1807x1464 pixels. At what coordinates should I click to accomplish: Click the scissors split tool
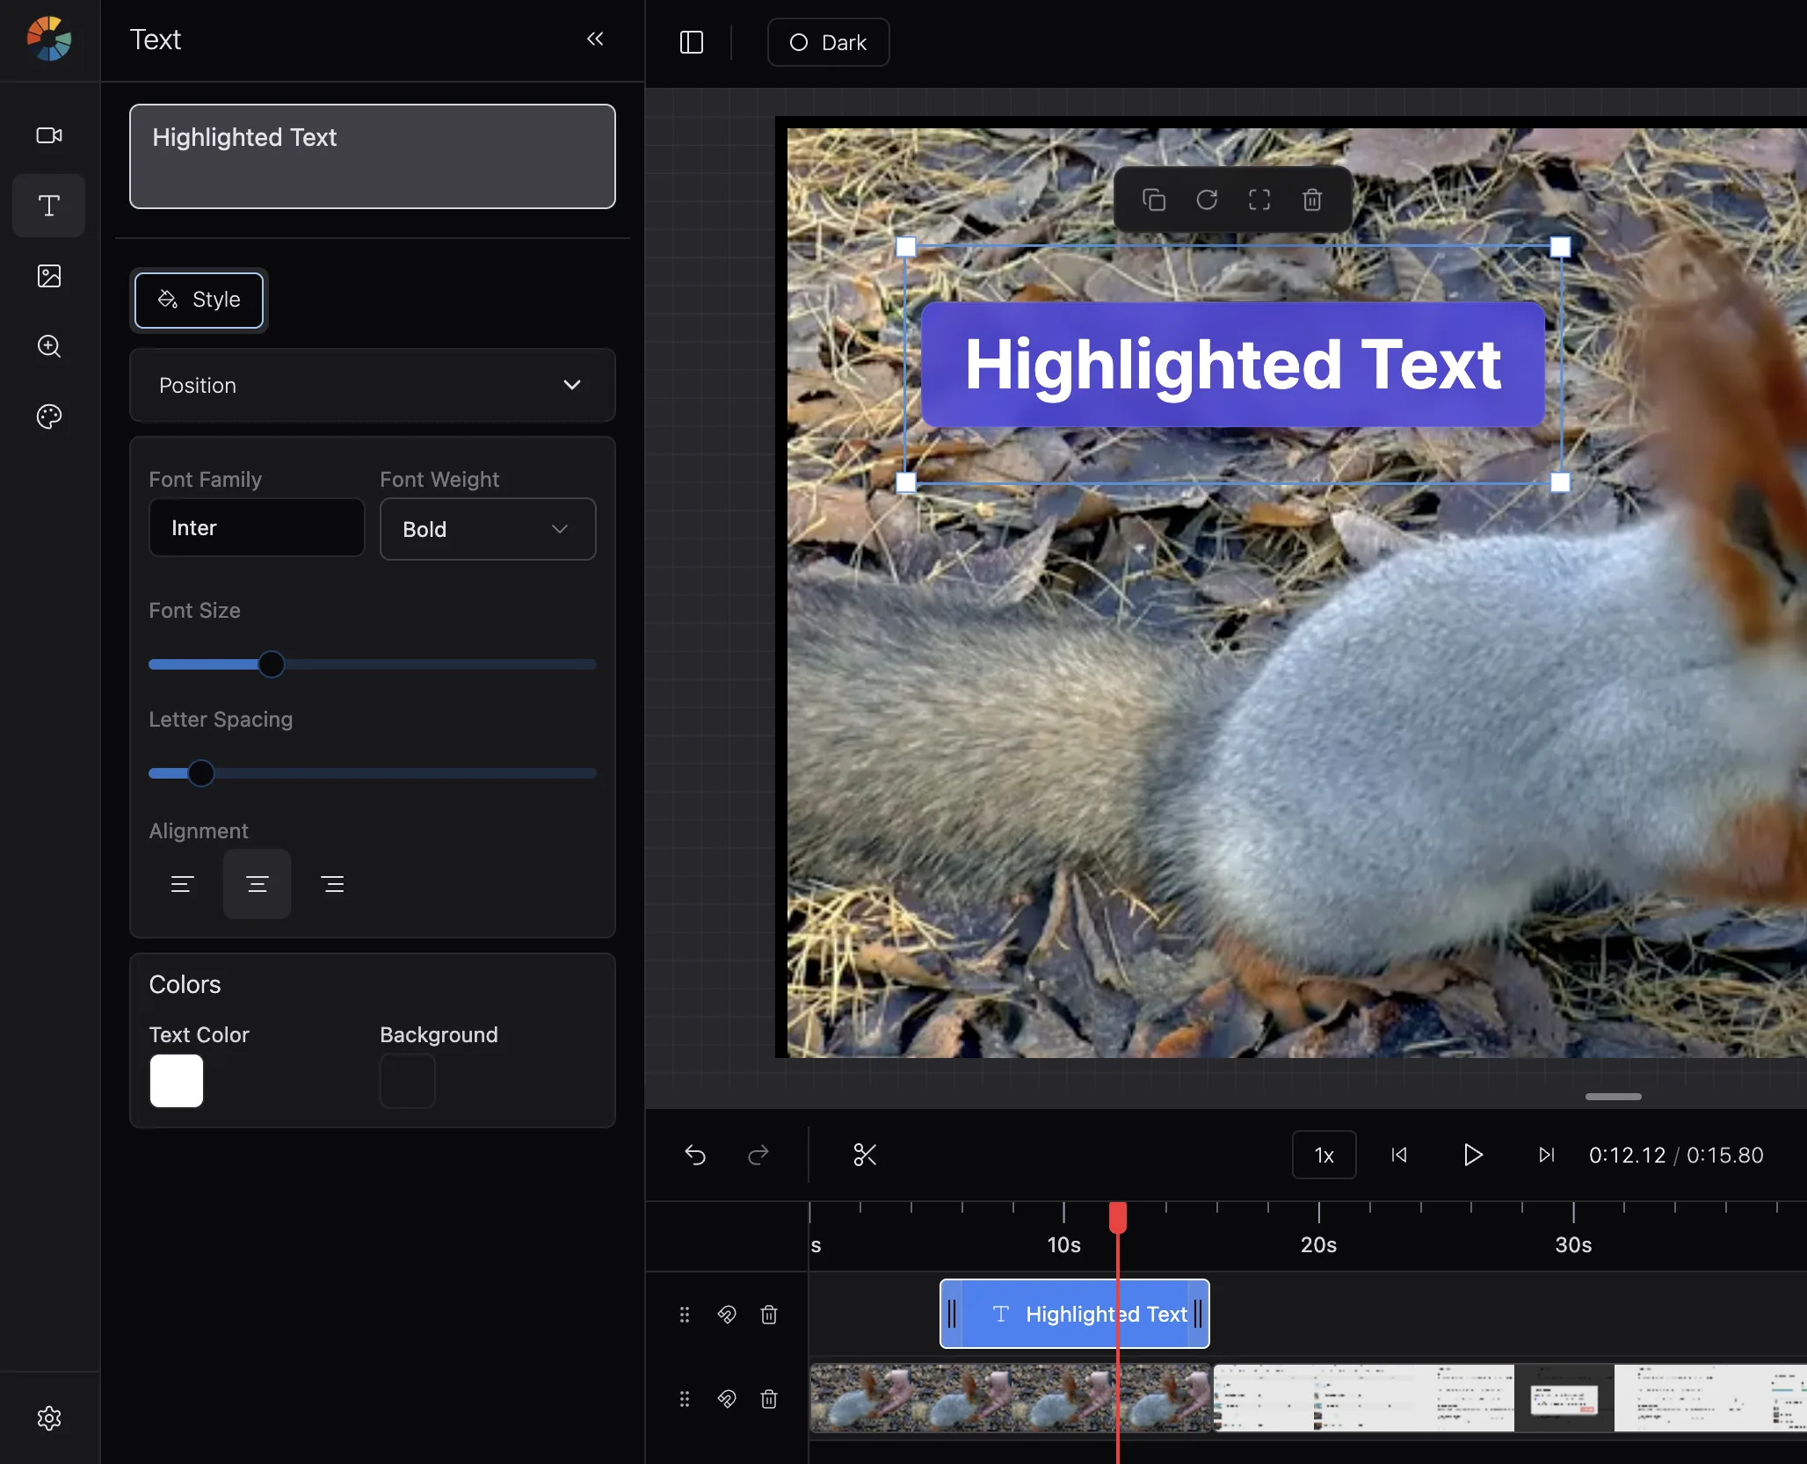865,1155
